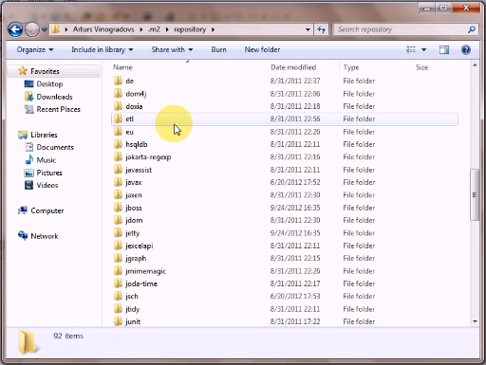Click the de folder icon
The image size is (486, 365).
tap(118, 81)
